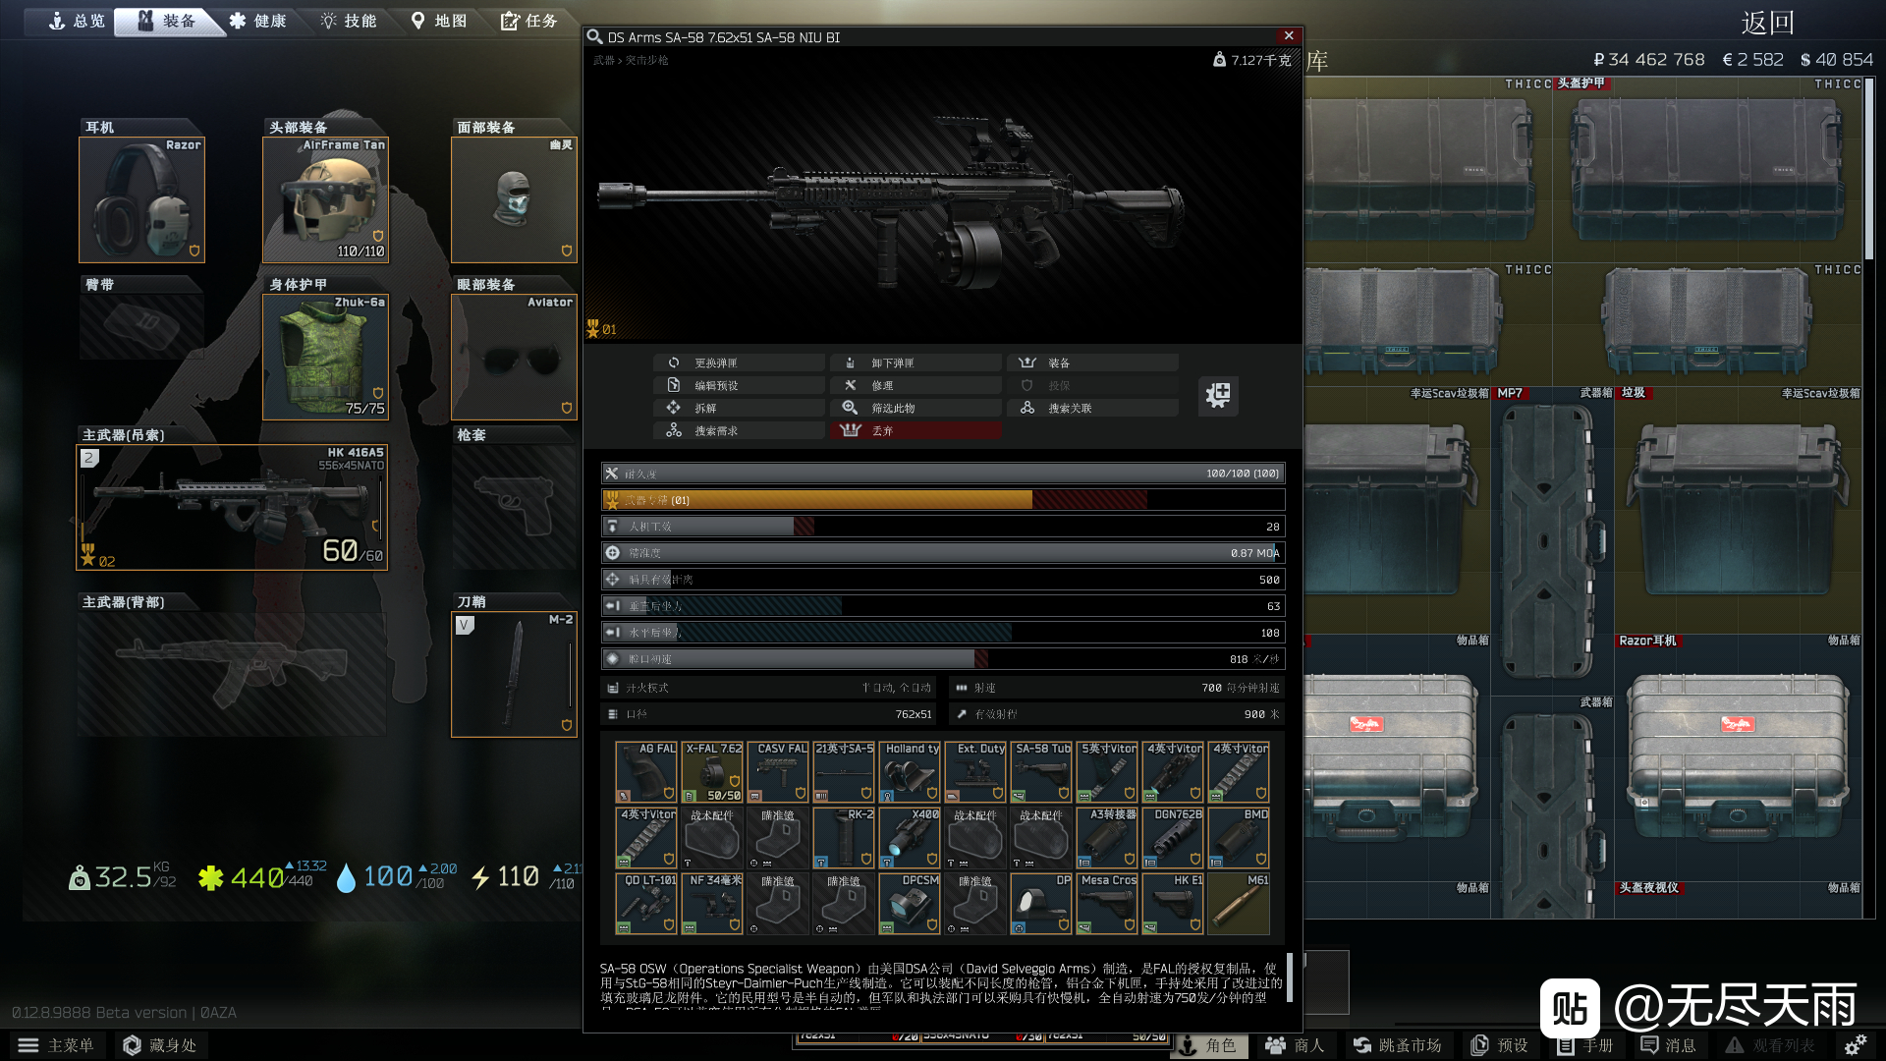This screenshot has width=1886, height=1061.
Task: Click the 幽灵 balaclava face cover slot
Action: click(514, 199)
